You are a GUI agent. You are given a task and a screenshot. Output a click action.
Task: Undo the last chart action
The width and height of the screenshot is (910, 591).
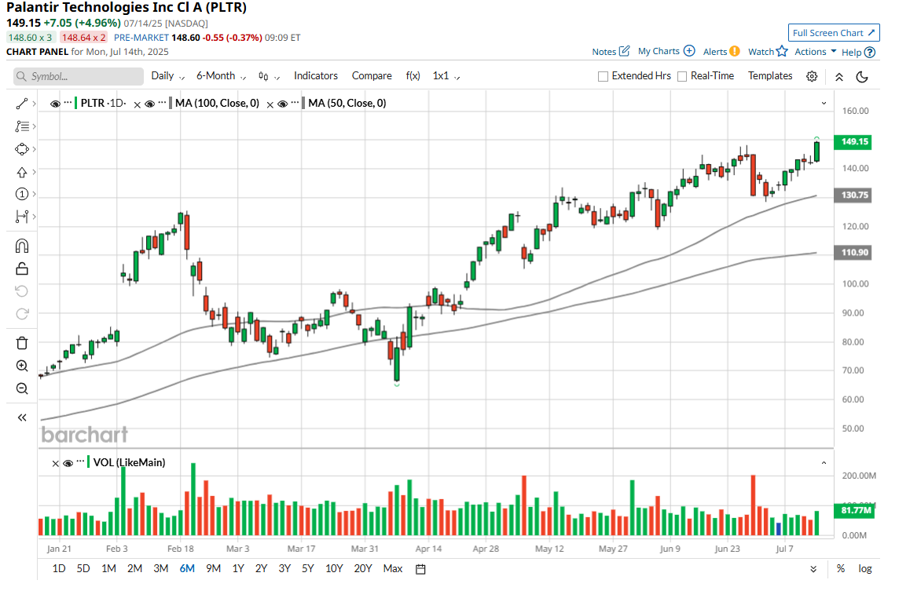[x=21, y=291]
